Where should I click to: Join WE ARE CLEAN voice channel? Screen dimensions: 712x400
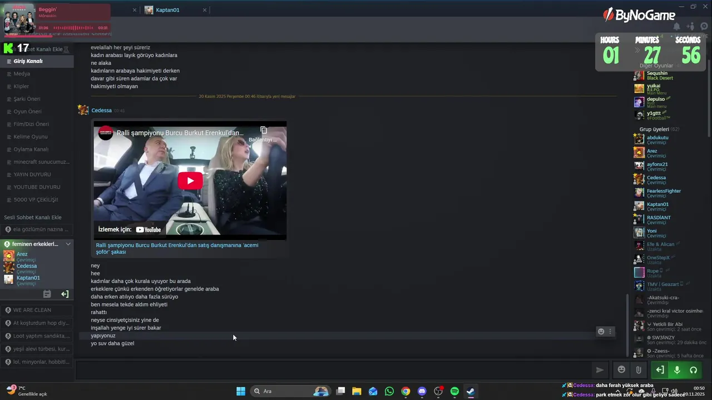37,310
